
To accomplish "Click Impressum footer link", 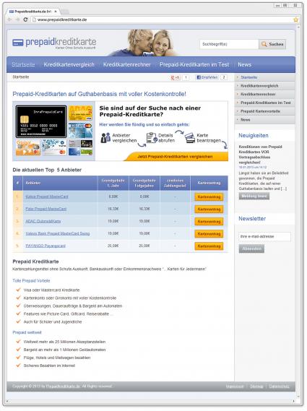I will pyautogui.click(x=235, y=386).
